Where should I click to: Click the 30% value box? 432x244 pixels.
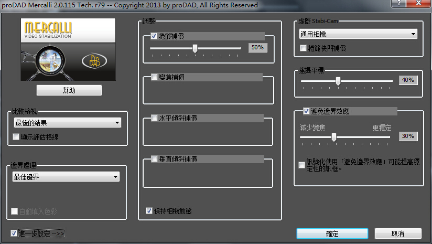(408, 136)
